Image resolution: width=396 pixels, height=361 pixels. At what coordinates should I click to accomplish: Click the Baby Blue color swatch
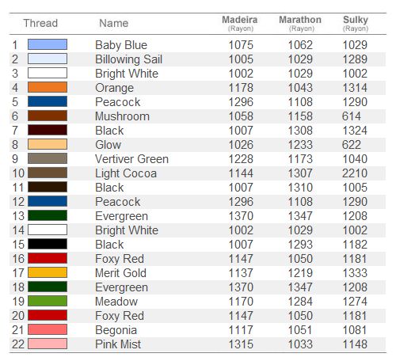point(48,44)
